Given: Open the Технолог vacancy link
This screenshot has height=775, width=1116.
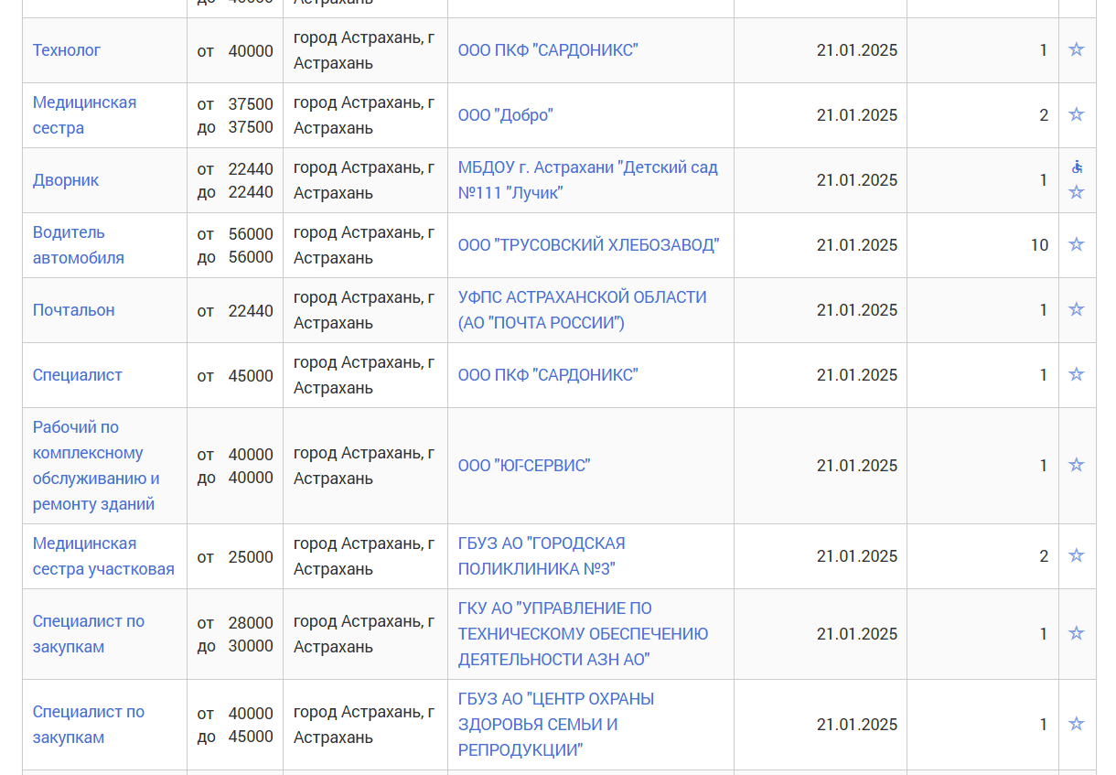Looking at the screenshot, I should [x=67, y=50].
